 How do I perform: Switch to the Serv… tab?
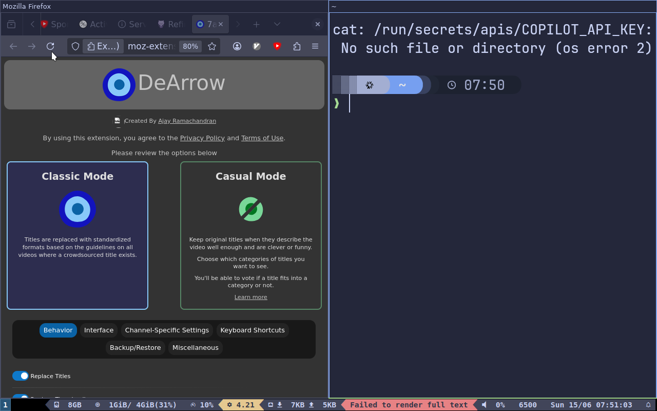tap(132, 24)
